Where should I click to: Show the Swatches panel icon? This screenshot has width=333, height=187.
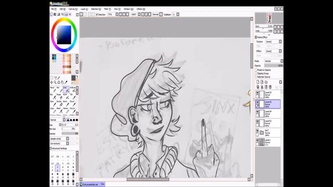click(x=66, y=15)
